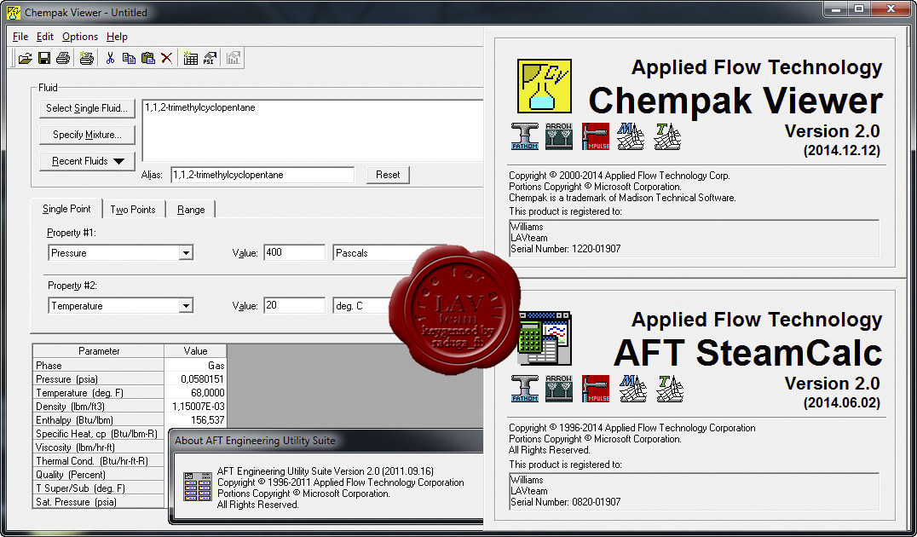Click 'Serial Number: 0820-01907' in SteamCalc panel
Viewport: 917px width, 537px height.
pos(566,502)
